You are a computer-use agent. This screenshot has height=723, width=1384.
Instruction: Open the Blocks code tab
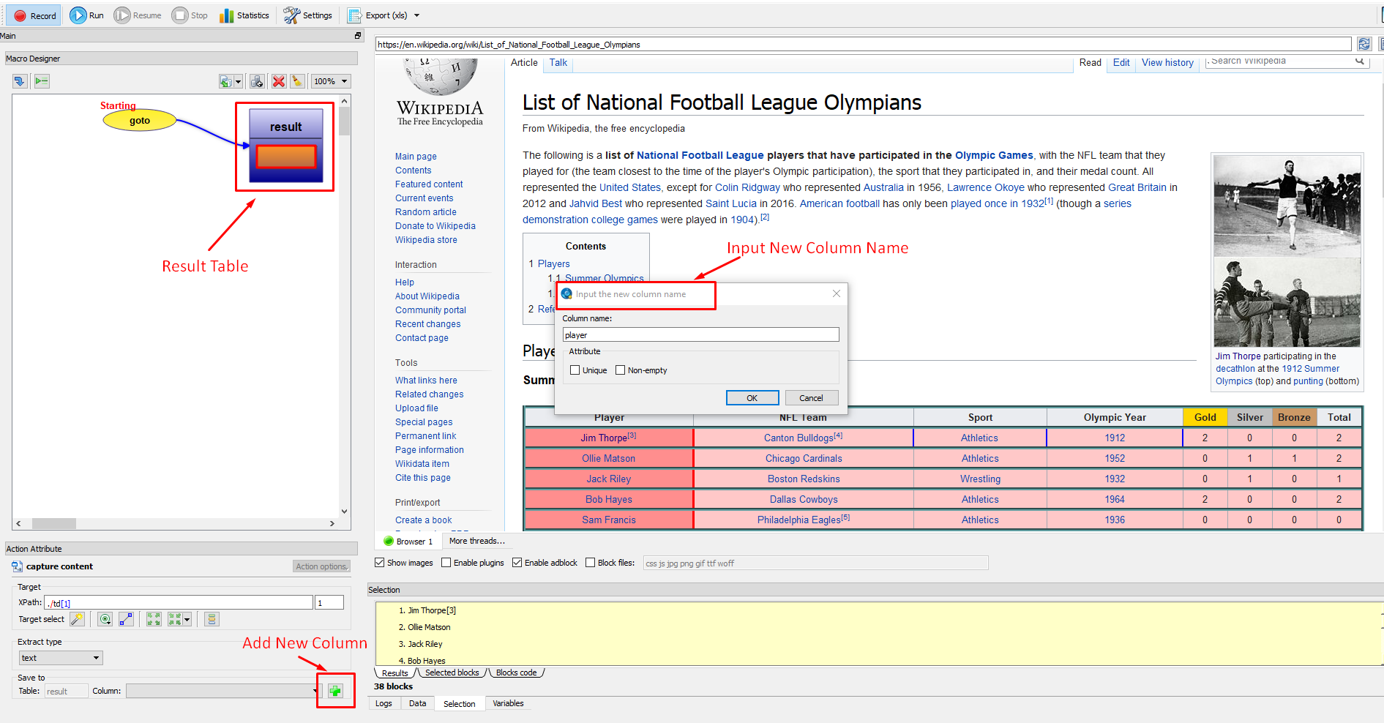(517, 673)
